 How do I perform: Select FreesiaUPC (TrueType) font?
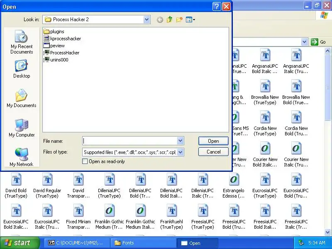(x=203, y=217)
